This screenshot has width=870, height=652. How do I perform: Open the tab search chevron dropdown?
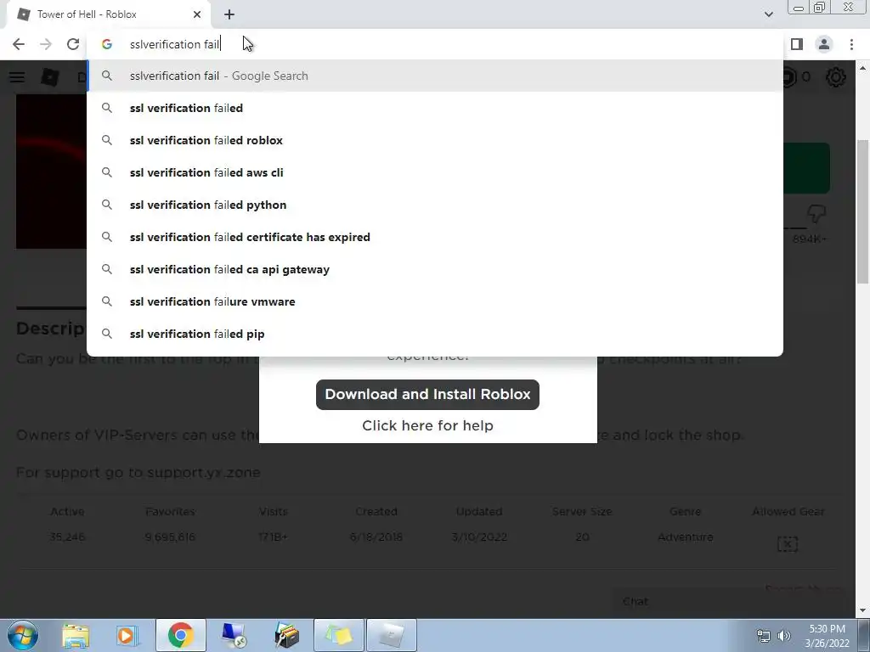pyautogui.click(x=768, y=14)
